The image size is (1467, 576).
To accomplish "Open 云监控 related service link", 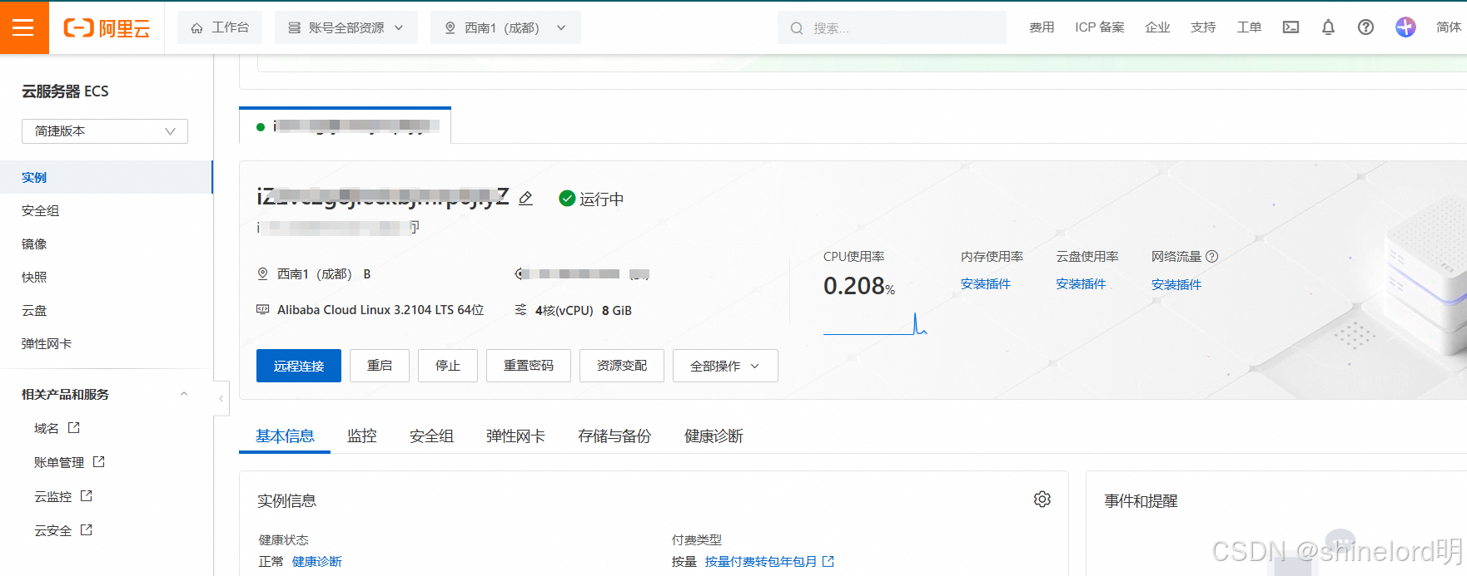I will [x=52, y=496].
